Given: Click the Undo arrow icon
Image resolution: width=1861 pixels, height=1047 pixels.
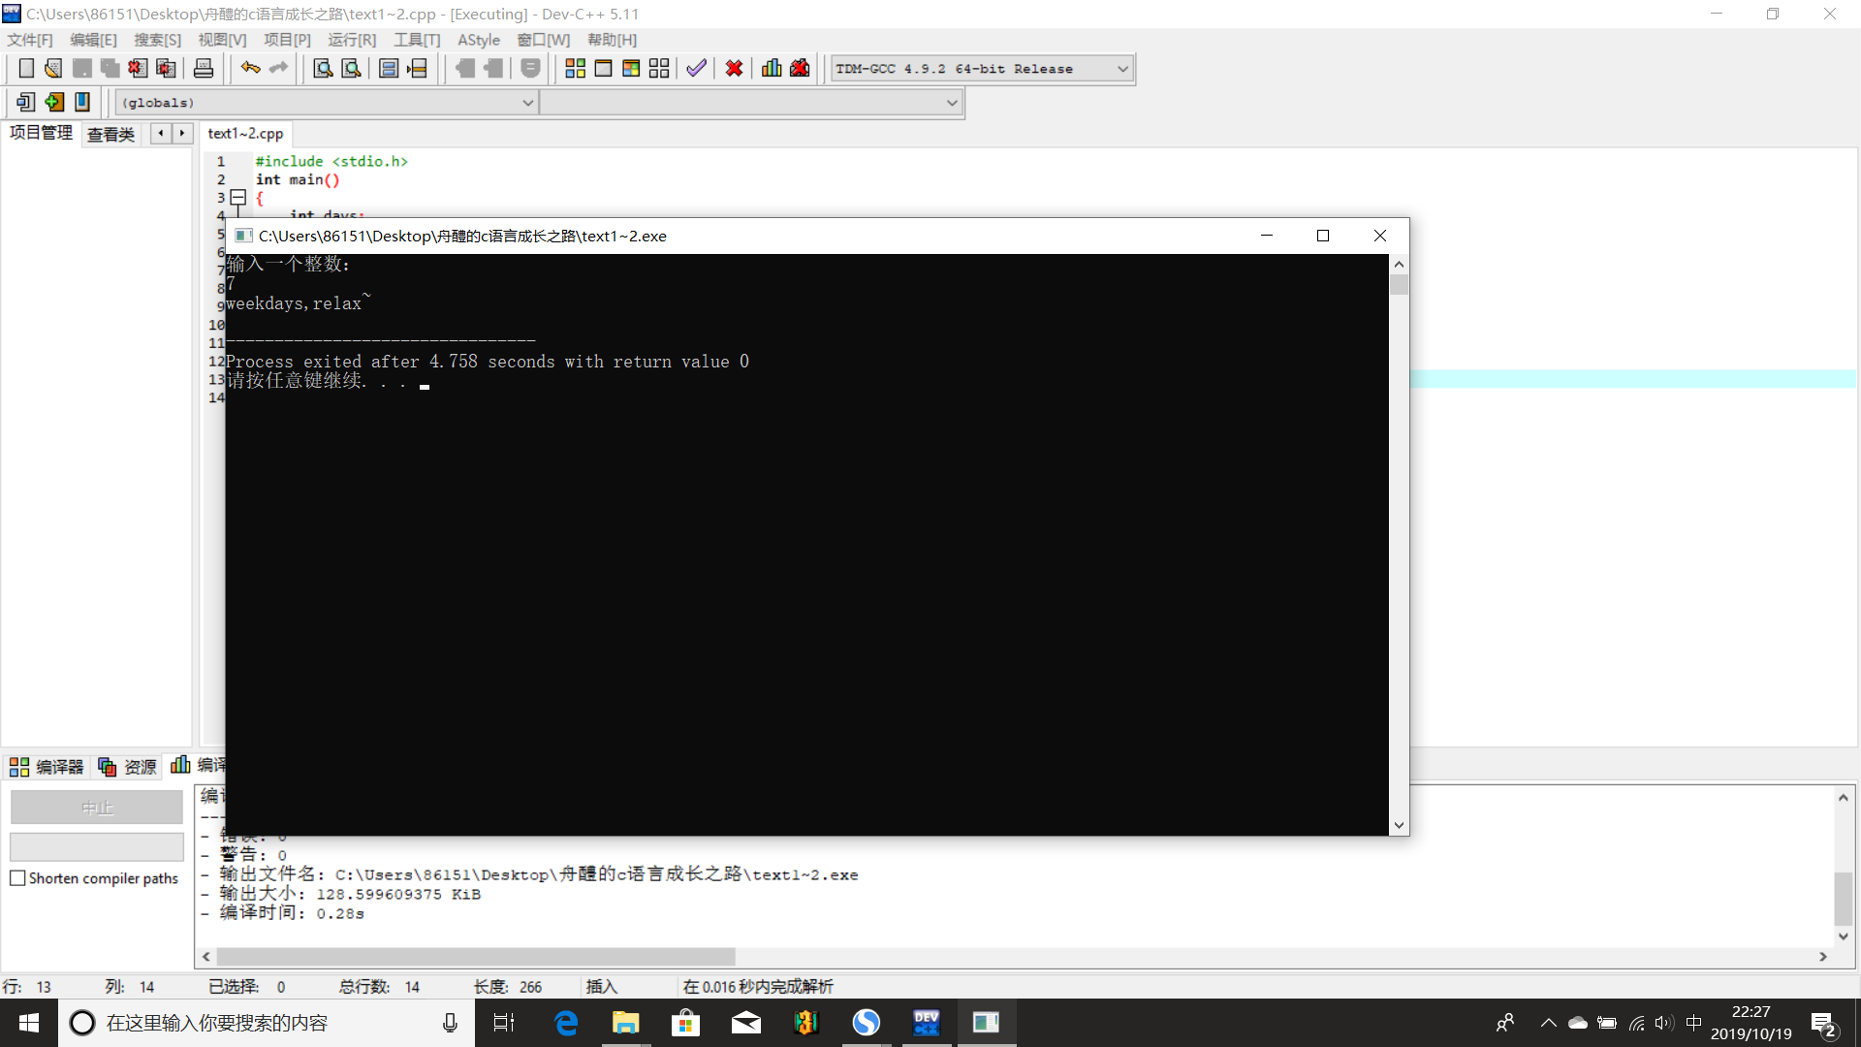Looking at the screenshot, I should [x=250, y=68].
